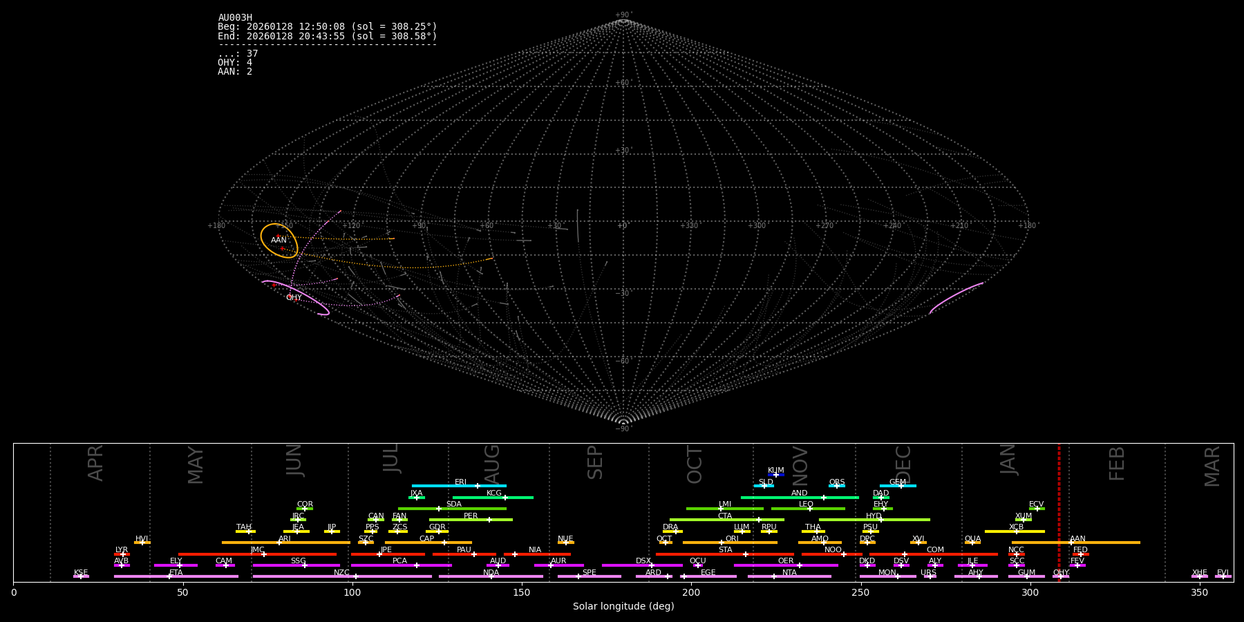This screenshot has width=1244, height=622.
Task: Click the ORS shower label
Action: [837, 482]
